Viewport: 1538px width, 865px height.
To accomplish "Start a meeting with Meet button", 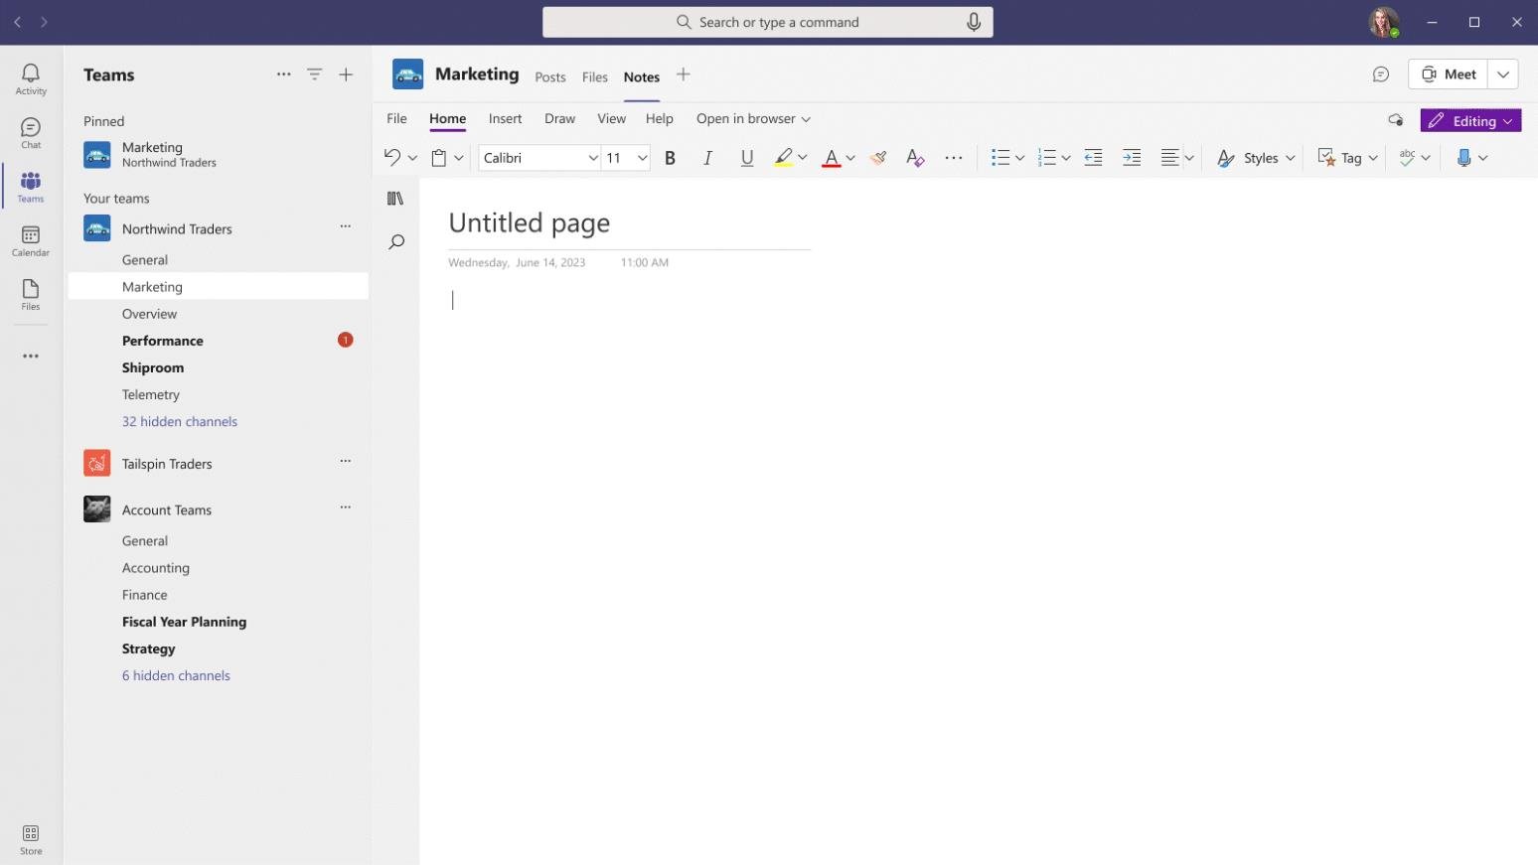I will pyautogui.click(x=1449, y=74).
